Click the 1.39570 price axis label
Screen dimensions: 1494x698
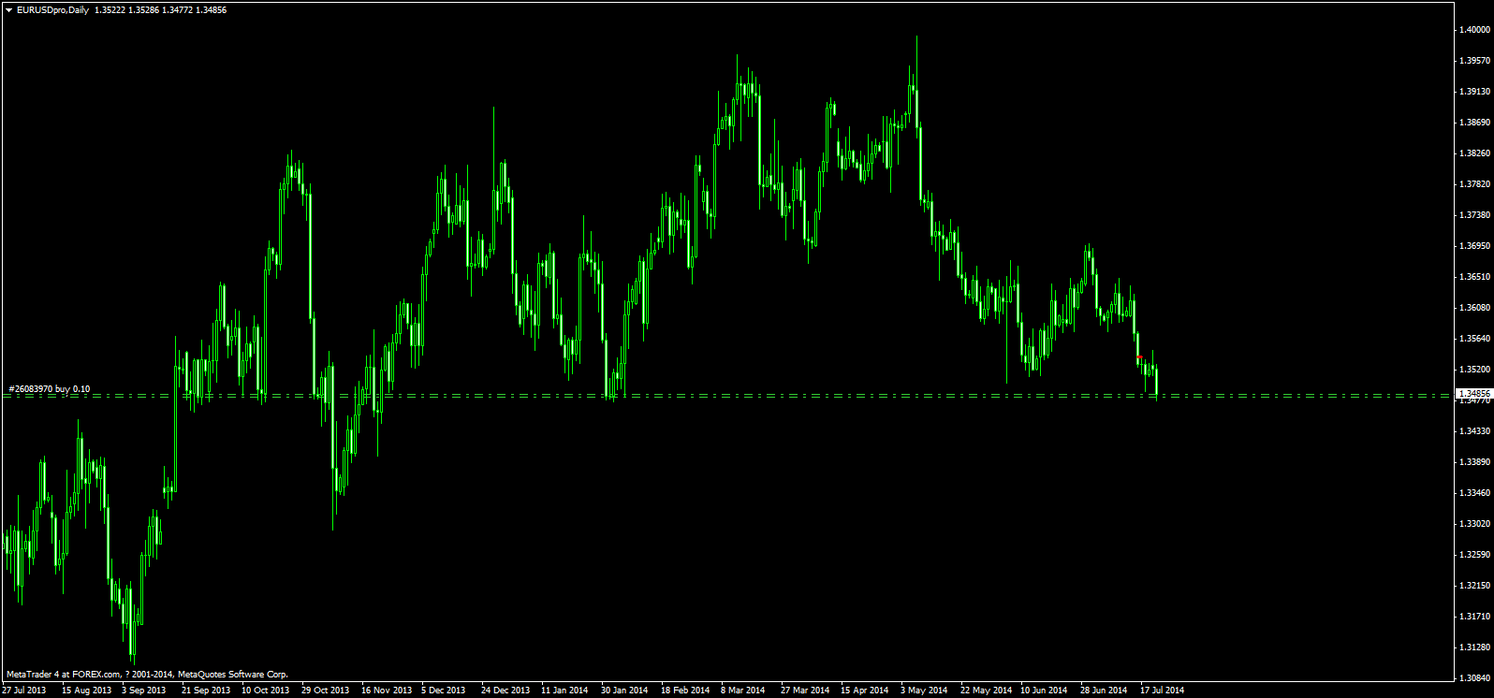pos(1474,61)
